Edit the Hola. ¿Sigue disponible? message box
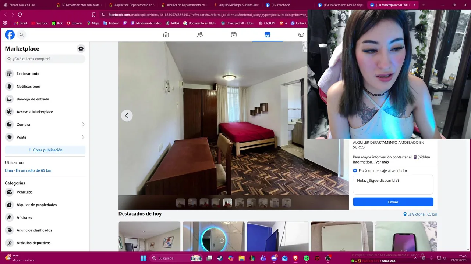Screen dimensions: 471x264 pyautogui.click(x=393, y=184)
